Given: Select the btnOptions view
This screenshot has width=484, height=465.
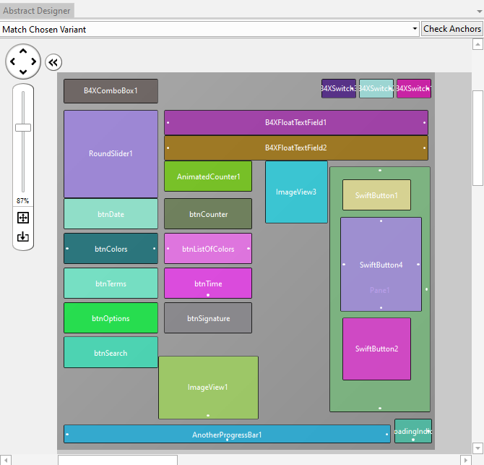Looking at the screenshot, I should pyautogui.click(x=111, y=318).
